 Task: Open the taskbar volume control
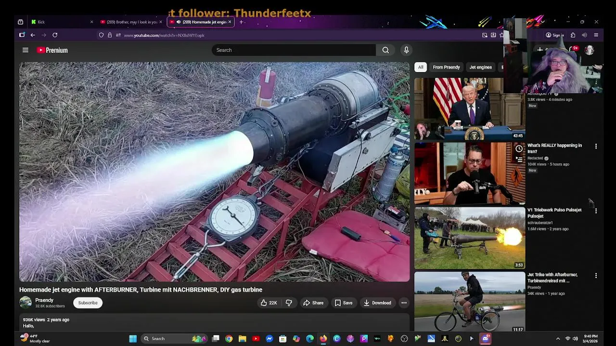(x=575, y=339)
